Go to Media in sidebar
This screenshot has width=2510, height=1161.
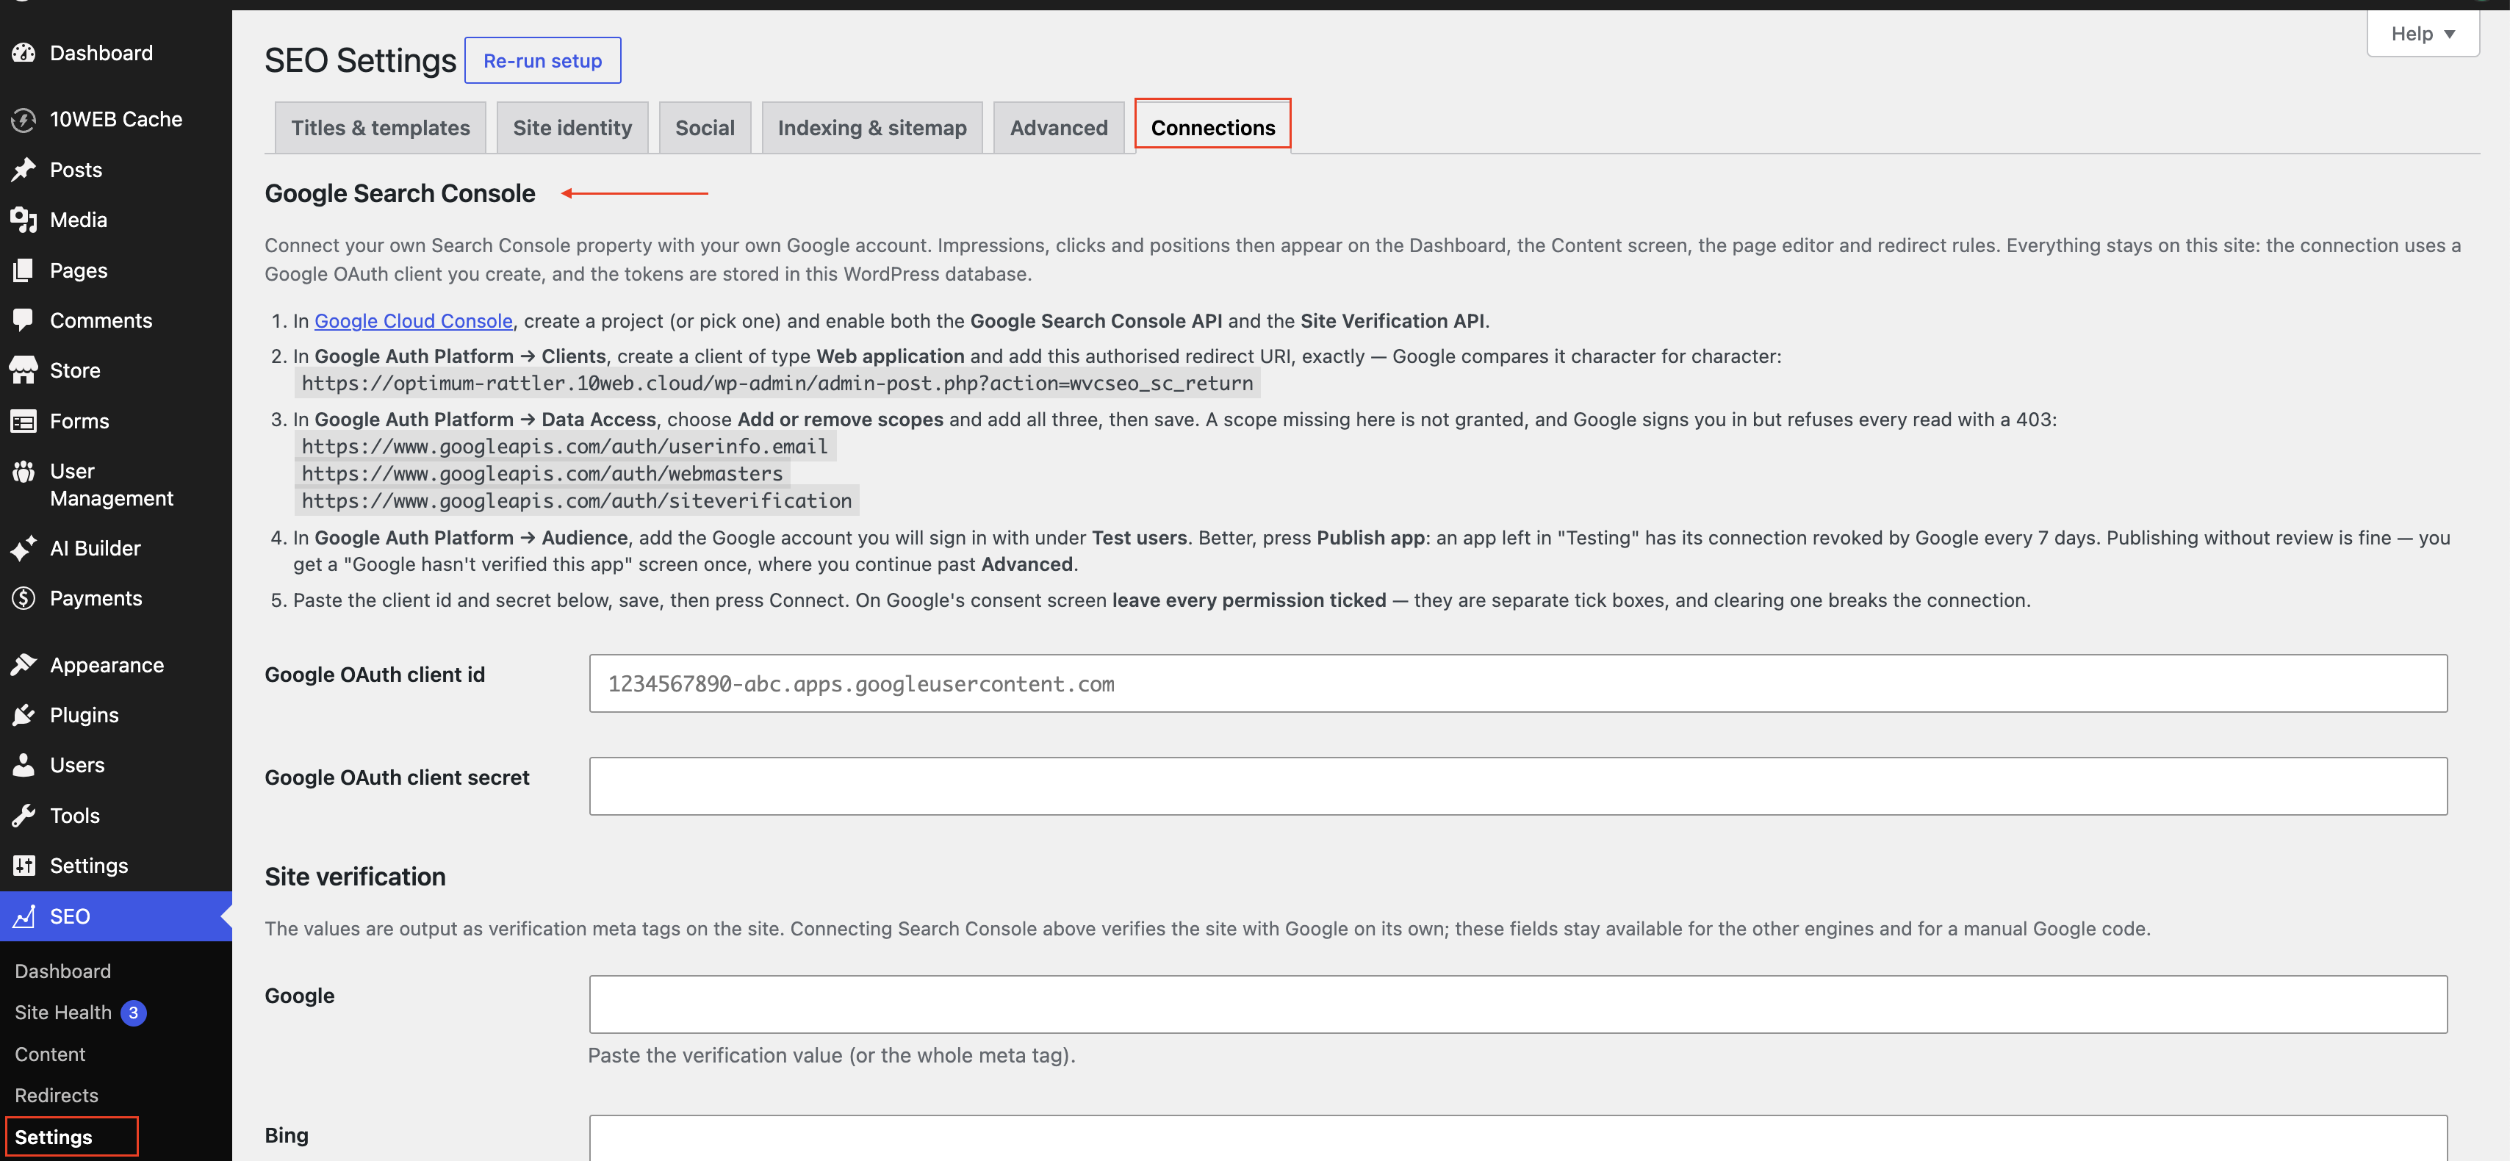(x=78, y=219)
